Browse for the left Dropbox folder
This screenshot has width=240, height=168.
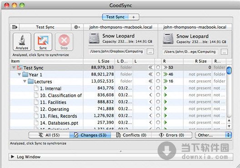tap(150, 51)
